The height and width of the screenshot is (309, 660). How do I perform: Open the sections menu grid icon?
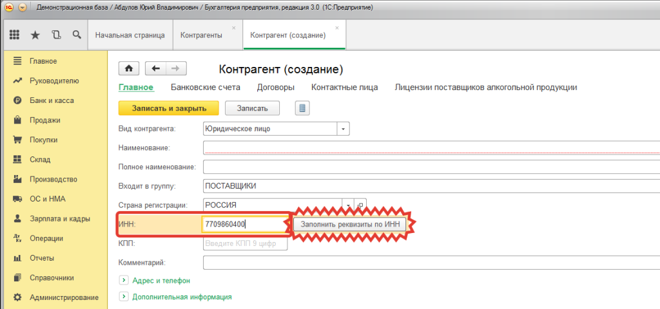click(14, 35)
